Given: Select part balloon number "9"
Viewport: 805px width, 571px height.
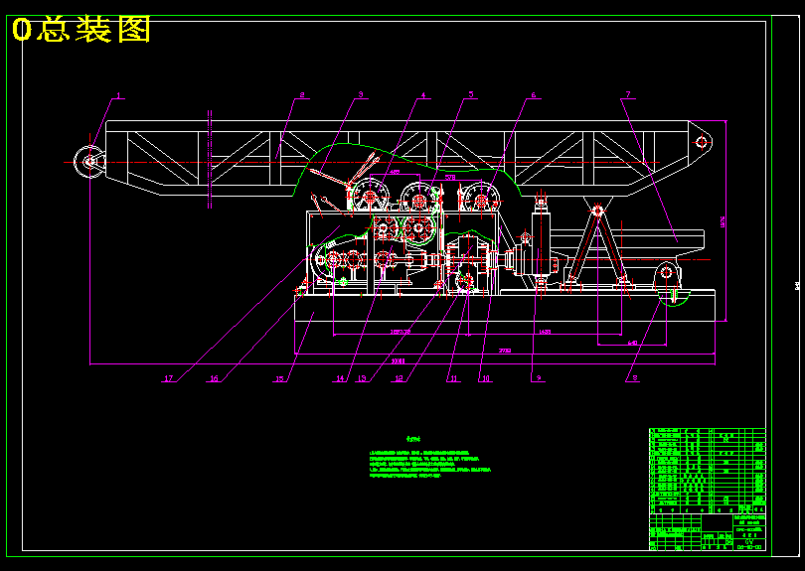Looking at the screenshot, I should click(539, 378).
